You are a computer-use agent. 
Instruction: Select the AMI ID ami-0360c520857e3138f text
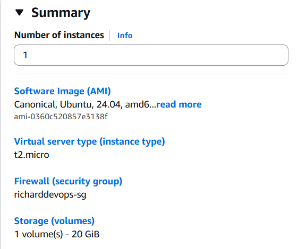pos(61,117)
